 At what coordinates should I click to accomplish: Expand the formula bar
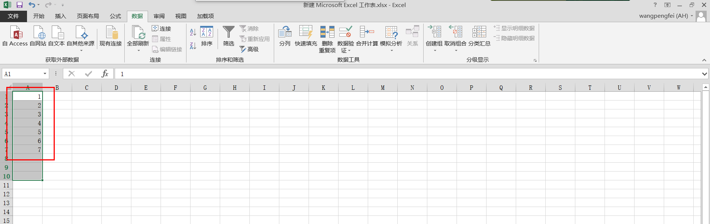coord(704,74)
